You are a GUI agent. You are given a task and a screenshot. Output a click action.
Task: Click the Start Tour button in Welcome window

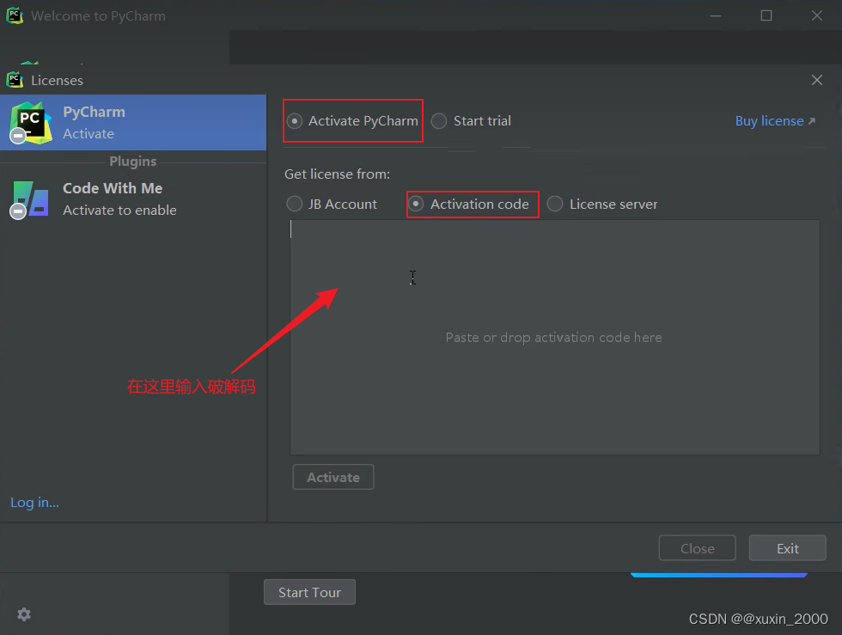click(309, 592)
